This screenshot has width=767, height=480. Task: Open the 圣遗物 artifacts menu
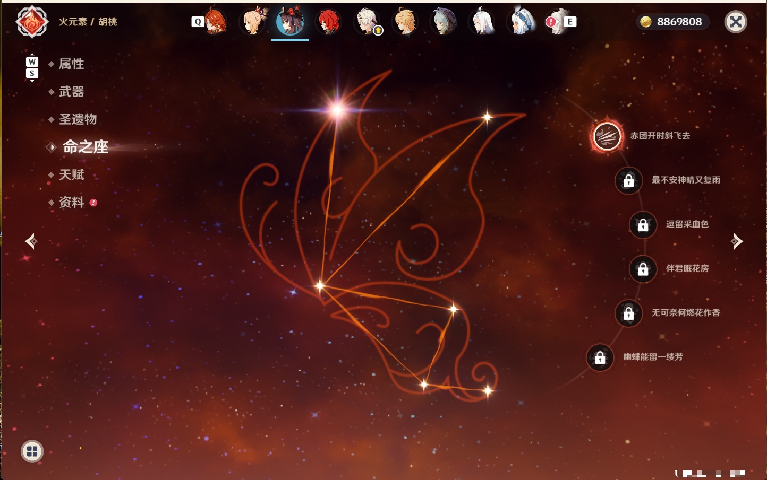[78, 119]
